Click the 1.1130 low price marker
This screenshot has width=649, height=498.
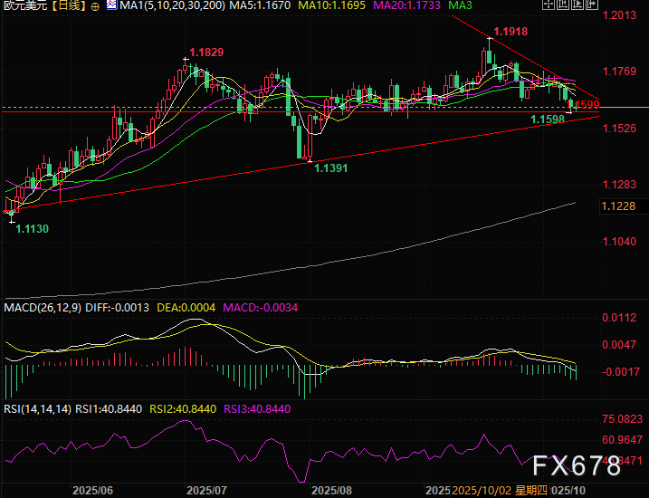[33, 230]
